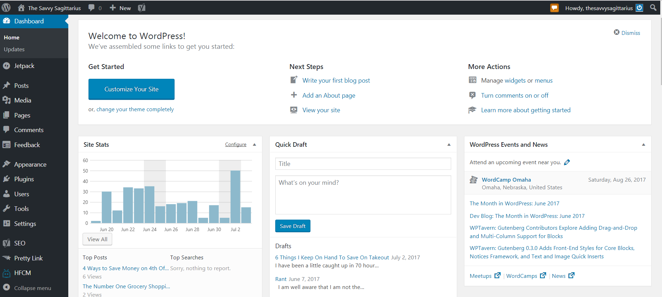
Task: Click the orange notification speech bubble icon
Action: 554,8
